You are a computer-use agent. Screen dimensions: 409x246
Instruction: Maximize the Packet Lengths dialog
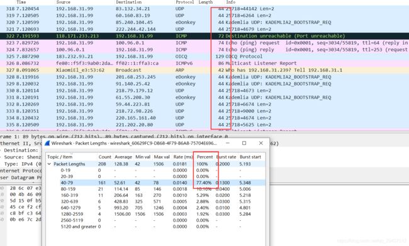coord(244,143)
